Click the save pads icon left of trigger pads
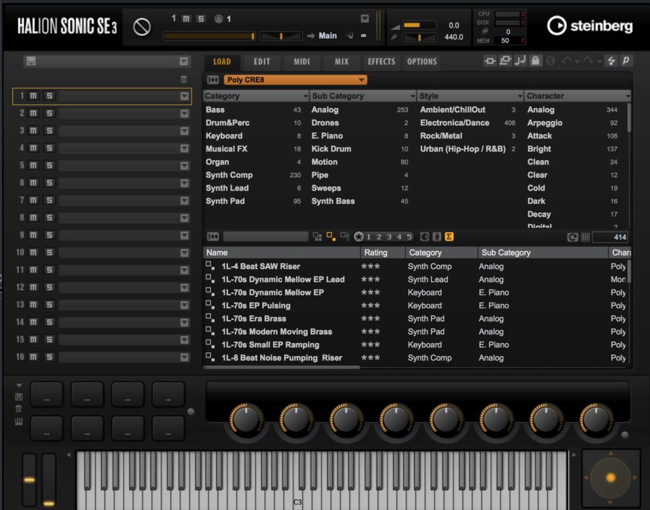The height and width of the screenshot is (510, 650). point(18,397)
